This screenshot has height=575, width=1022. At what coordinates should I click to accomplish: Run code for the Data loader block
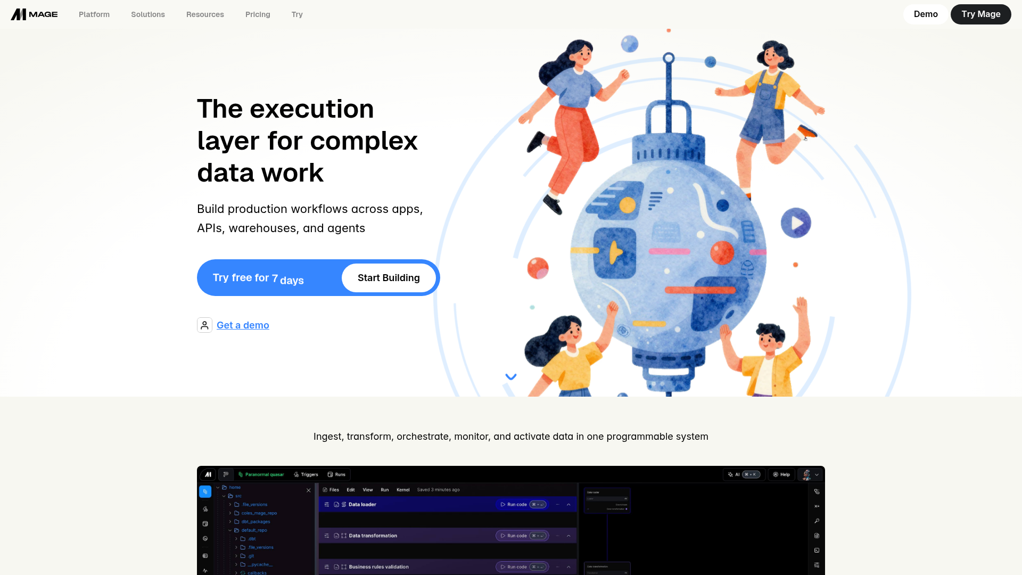coord(522,505)
